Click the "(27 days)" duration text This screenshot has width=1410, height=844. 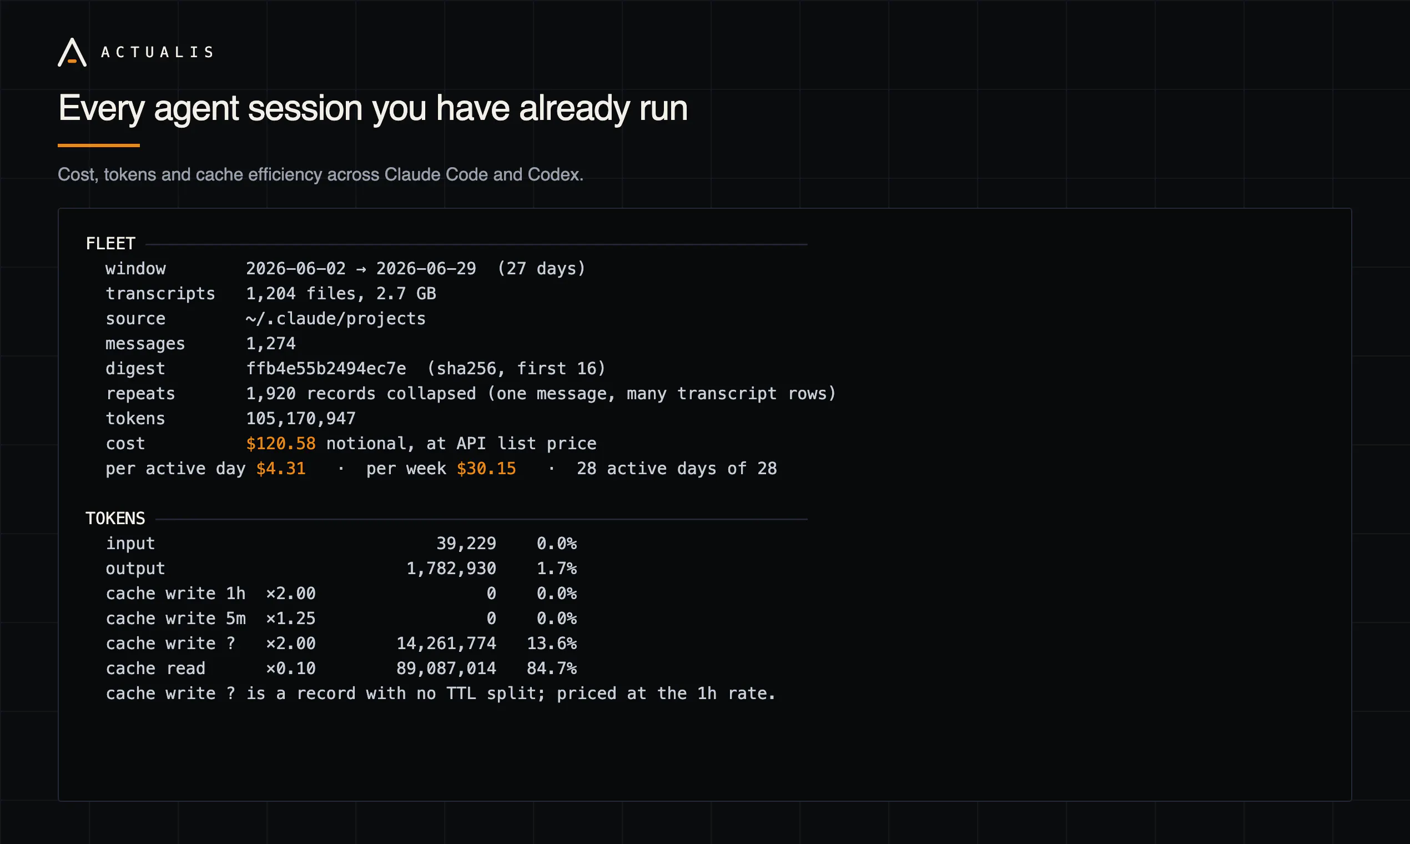pos(541,268)
